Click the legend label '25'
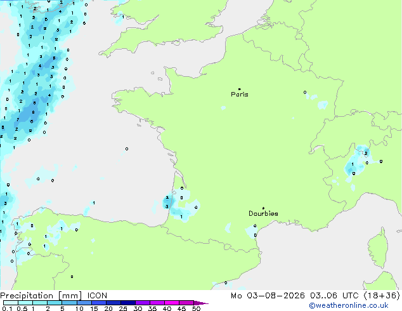 [123, 308]
